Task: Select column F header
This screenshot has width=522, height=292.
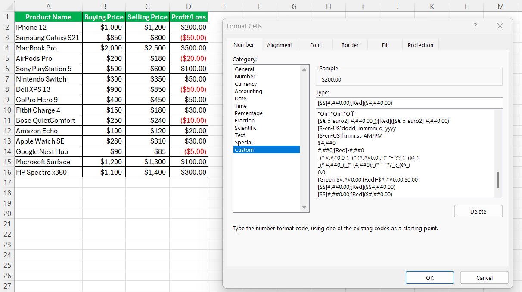Action: [260, 6]
